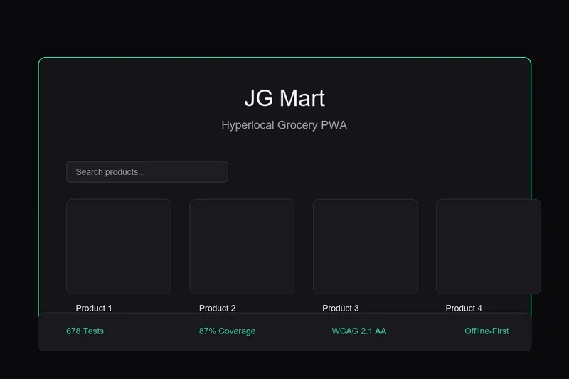This screenshot has width=569, height=379.
Task: Open the Product 2 card thumbnail
Action: (242, 246)
